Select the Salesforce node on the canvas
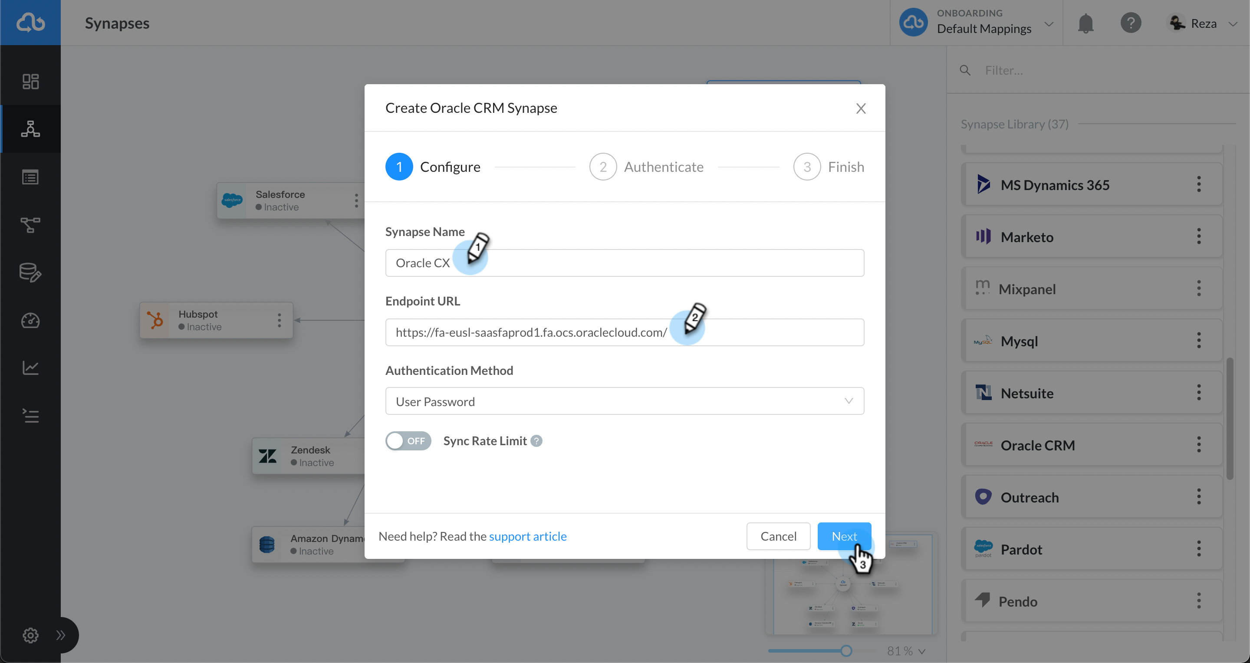Screen dimensions: 1250x663 coord(290,200)
